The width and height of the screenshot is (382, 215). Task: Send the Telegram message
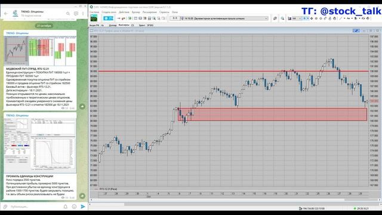pos(83,207)
